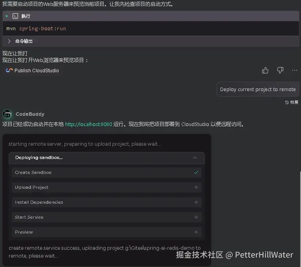Select the Install Dependencies step
Viewport: 301px width, 267px height.
click(x=107, y=202)
